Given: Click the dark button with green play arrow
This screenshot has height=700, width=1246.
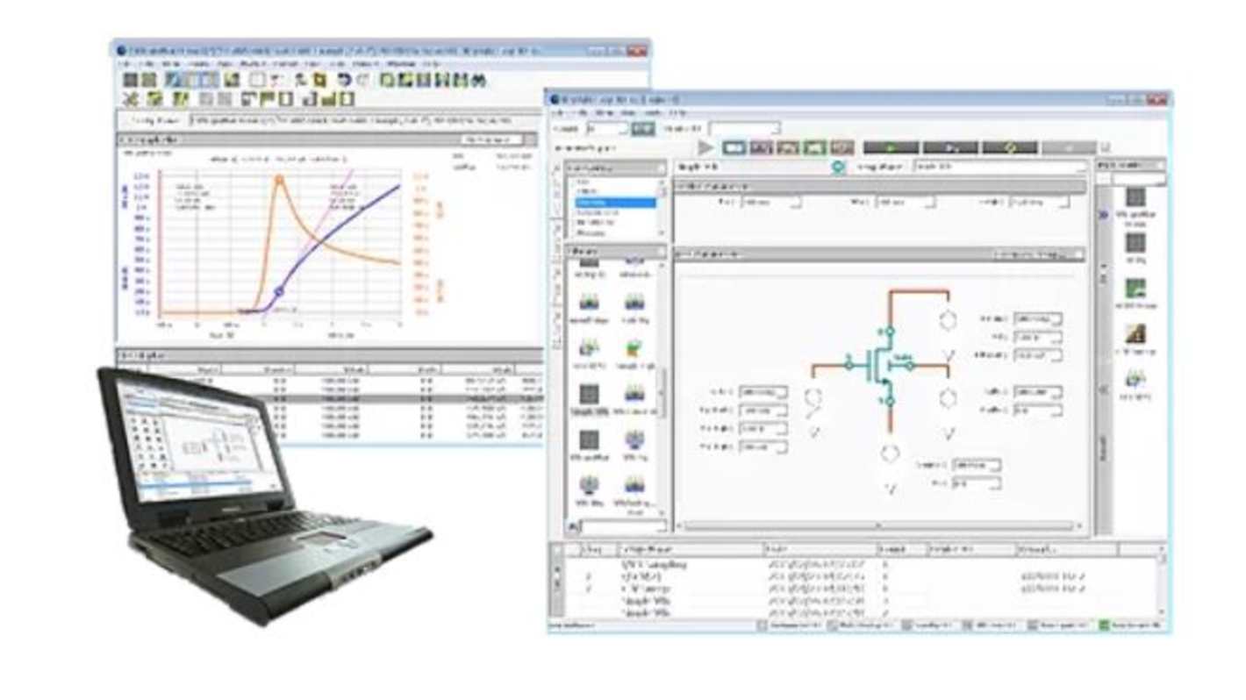Looking at the screenshot, I should (891, 148).
